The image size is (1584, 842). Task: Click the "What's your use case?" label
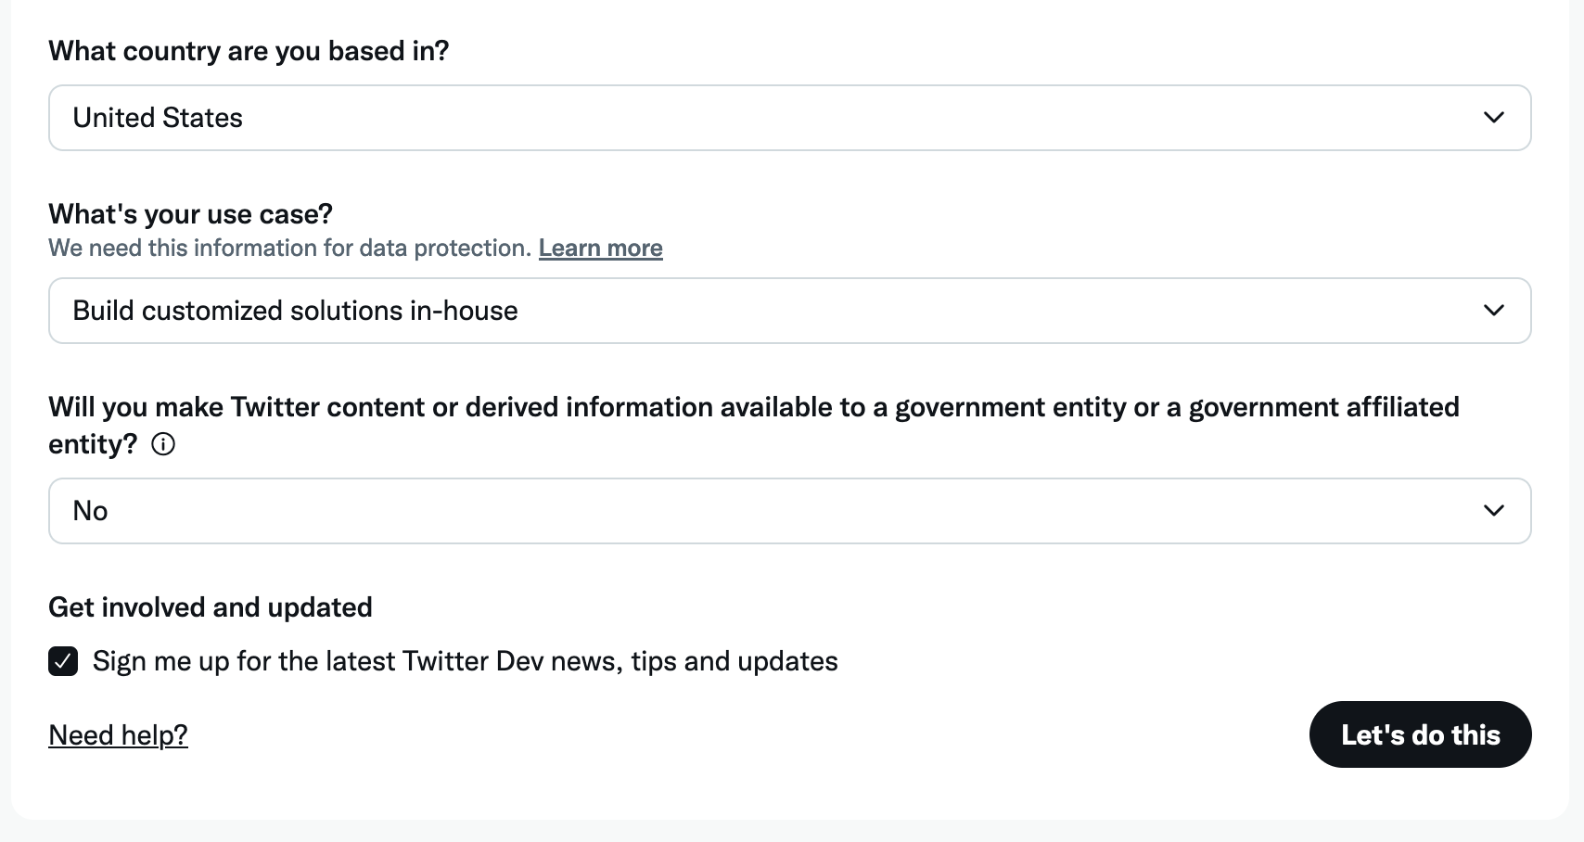click(x=190, y=214)
